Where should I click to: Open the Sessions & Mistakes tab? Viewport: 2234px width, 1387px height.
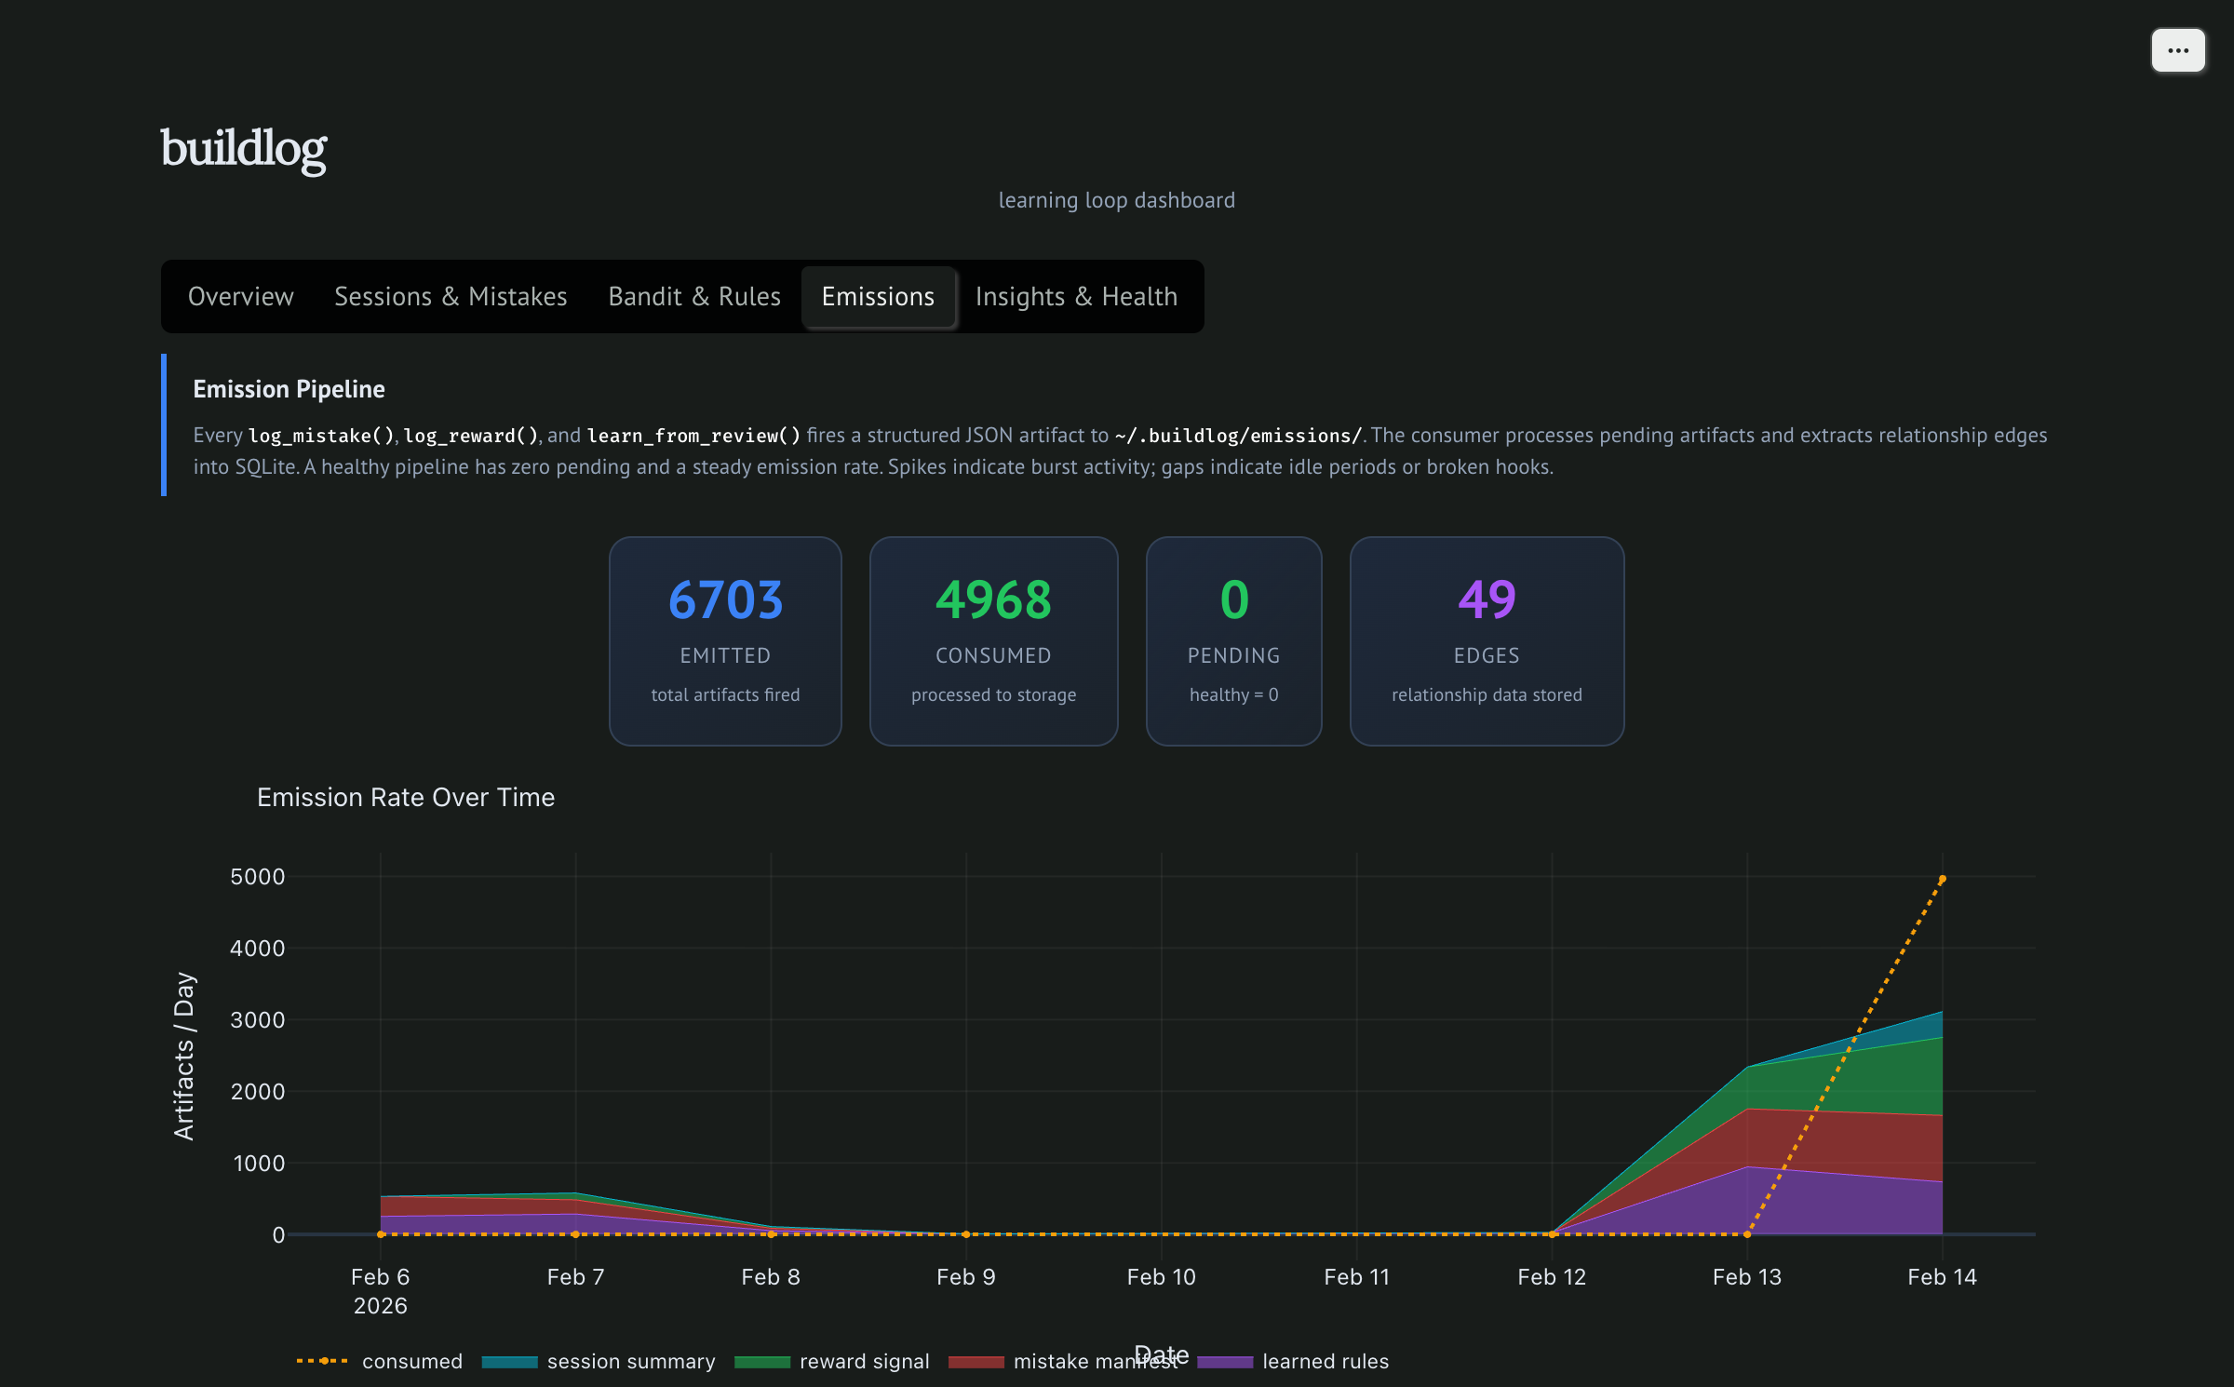(451, 296)
